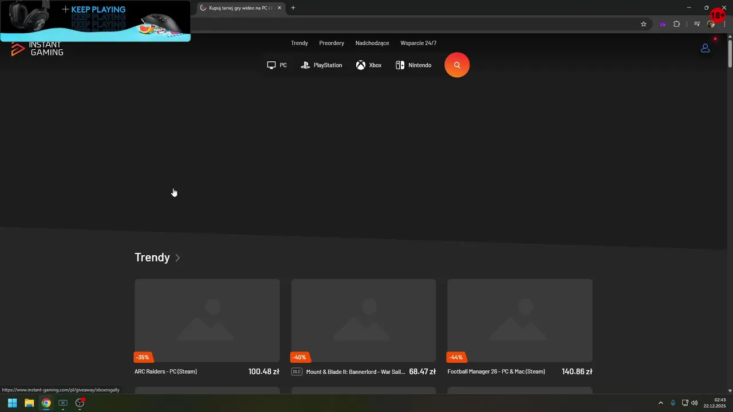Select the Xbox platform
This screenshot has height=412, width=733.
coord(369,65)
